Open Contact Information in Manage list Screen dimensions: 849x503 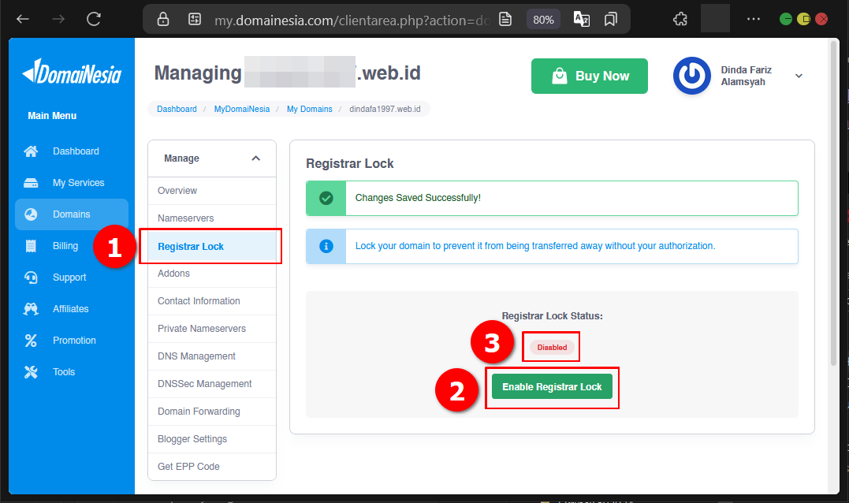pyautogui.click(x=212, y=301)
